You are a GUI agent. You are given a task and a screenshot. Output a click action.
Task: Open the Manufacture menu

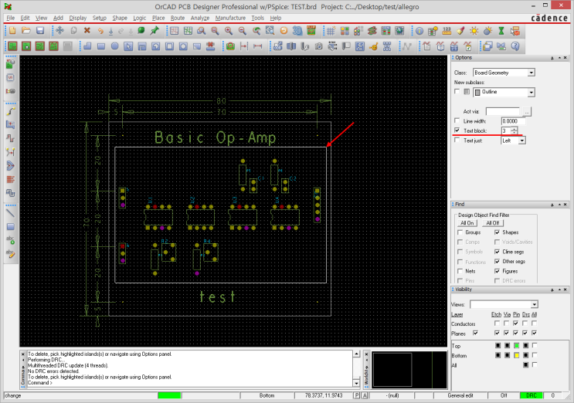click(230, 17)
